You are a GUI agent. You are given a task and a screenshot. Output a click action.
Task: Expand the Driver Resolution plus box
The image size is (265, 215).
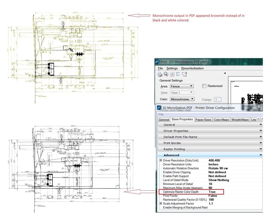click(x=161, y=160)
